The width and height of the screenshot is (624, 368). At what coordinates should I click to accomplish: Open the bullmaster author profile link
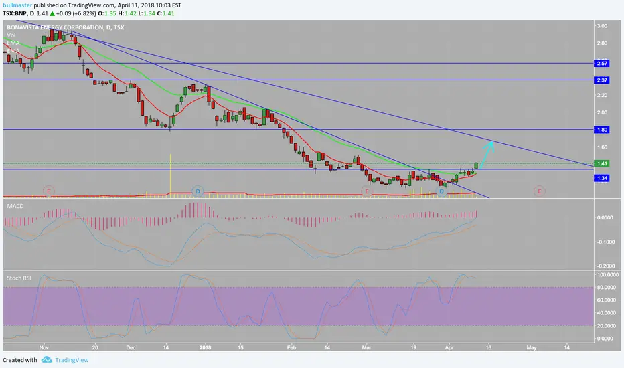pyautogui.click(x=17, y=5)
